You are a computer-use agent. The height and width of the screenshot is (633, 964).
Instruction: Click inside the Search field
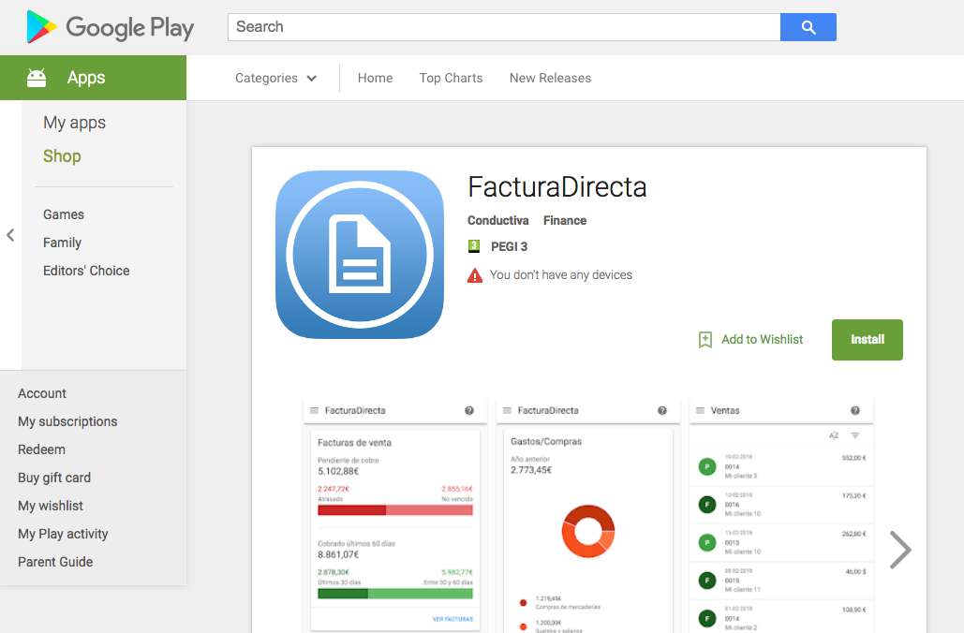[x=503, y=27]
